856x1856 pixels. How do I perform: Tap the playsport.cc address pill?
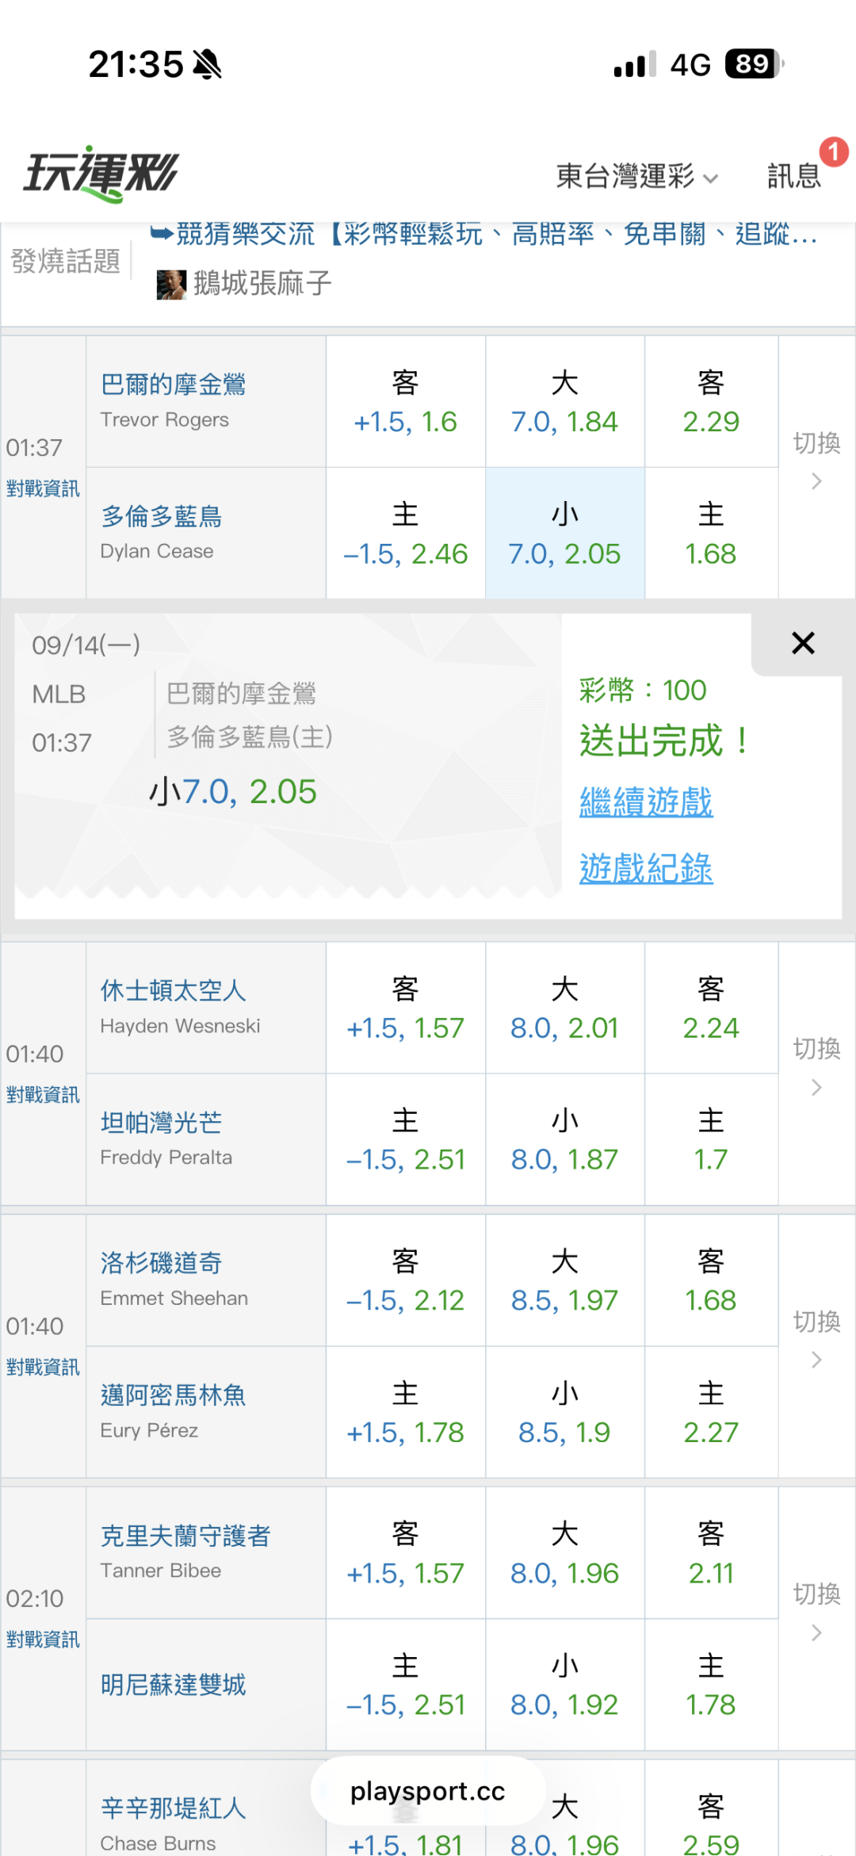coord(428,1791)
